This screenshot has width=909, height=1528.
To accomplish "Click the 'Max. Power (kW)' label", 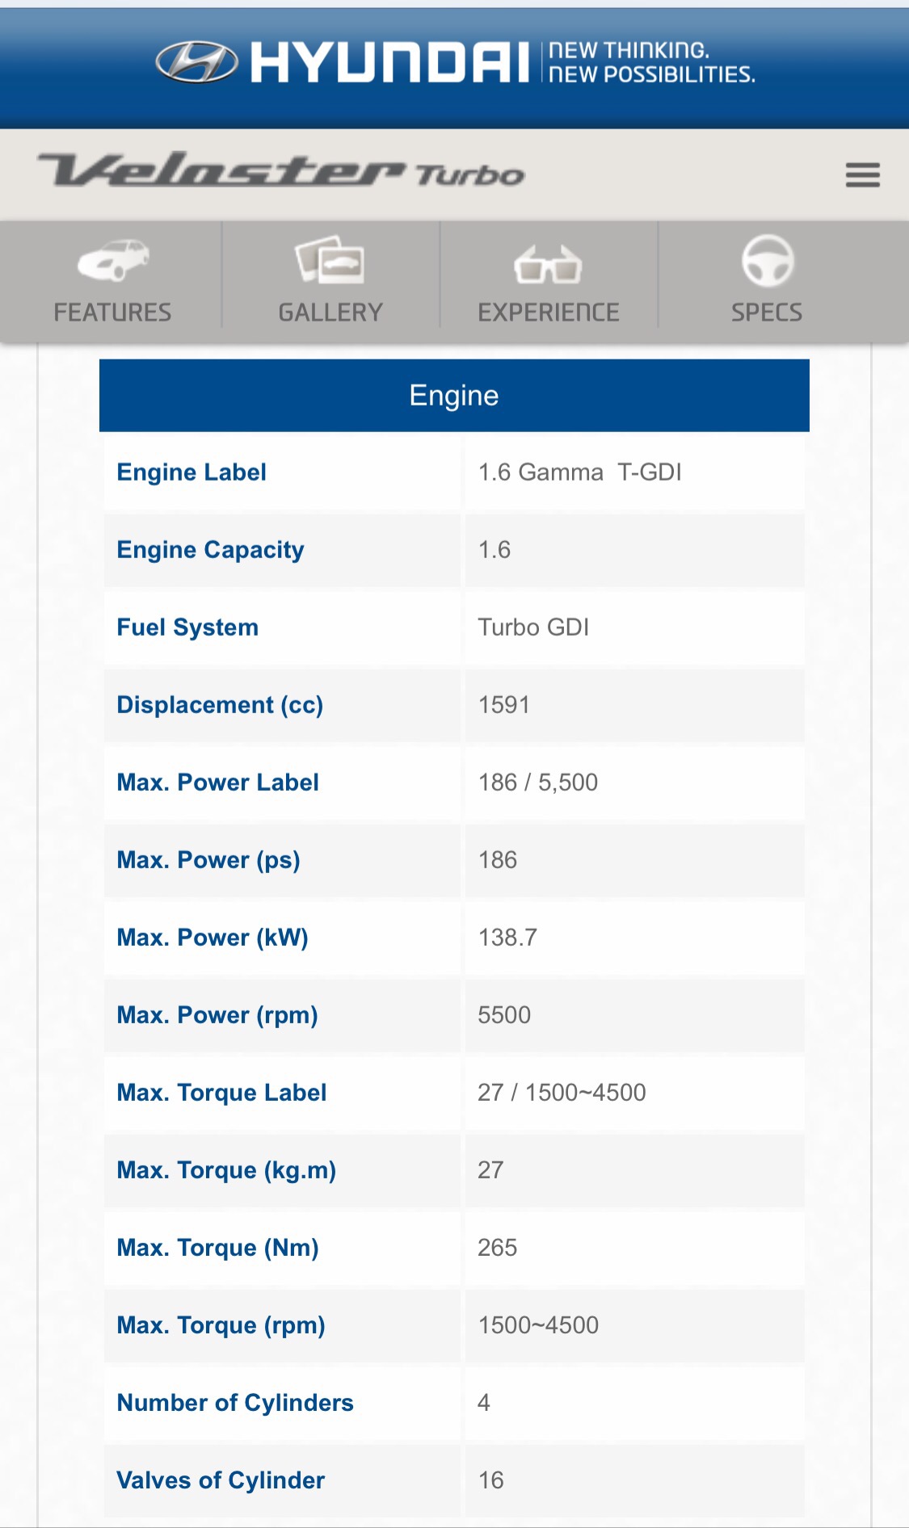I will (x=213, y=938).
